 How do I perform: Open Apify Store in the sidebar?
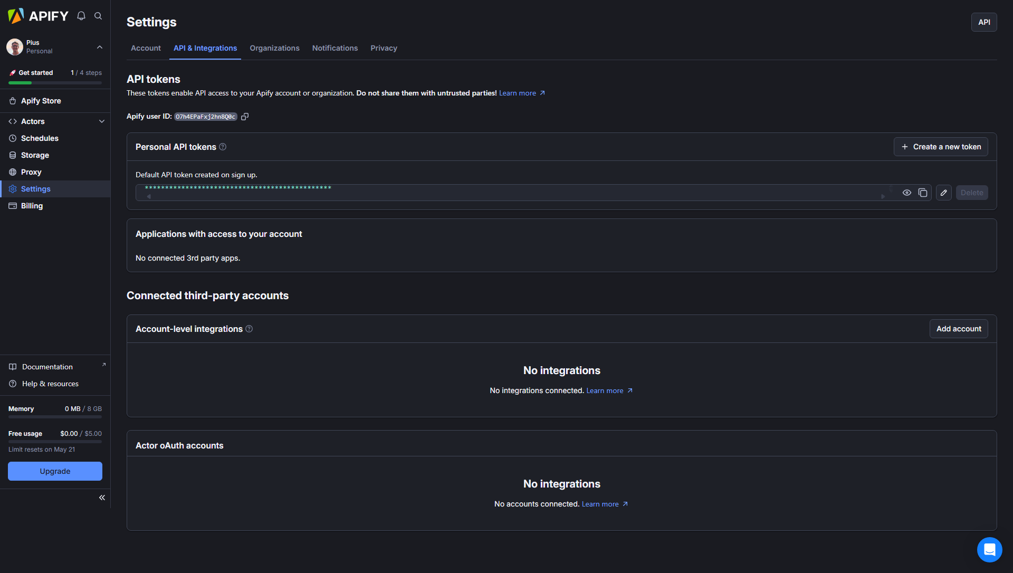[41, 101]
